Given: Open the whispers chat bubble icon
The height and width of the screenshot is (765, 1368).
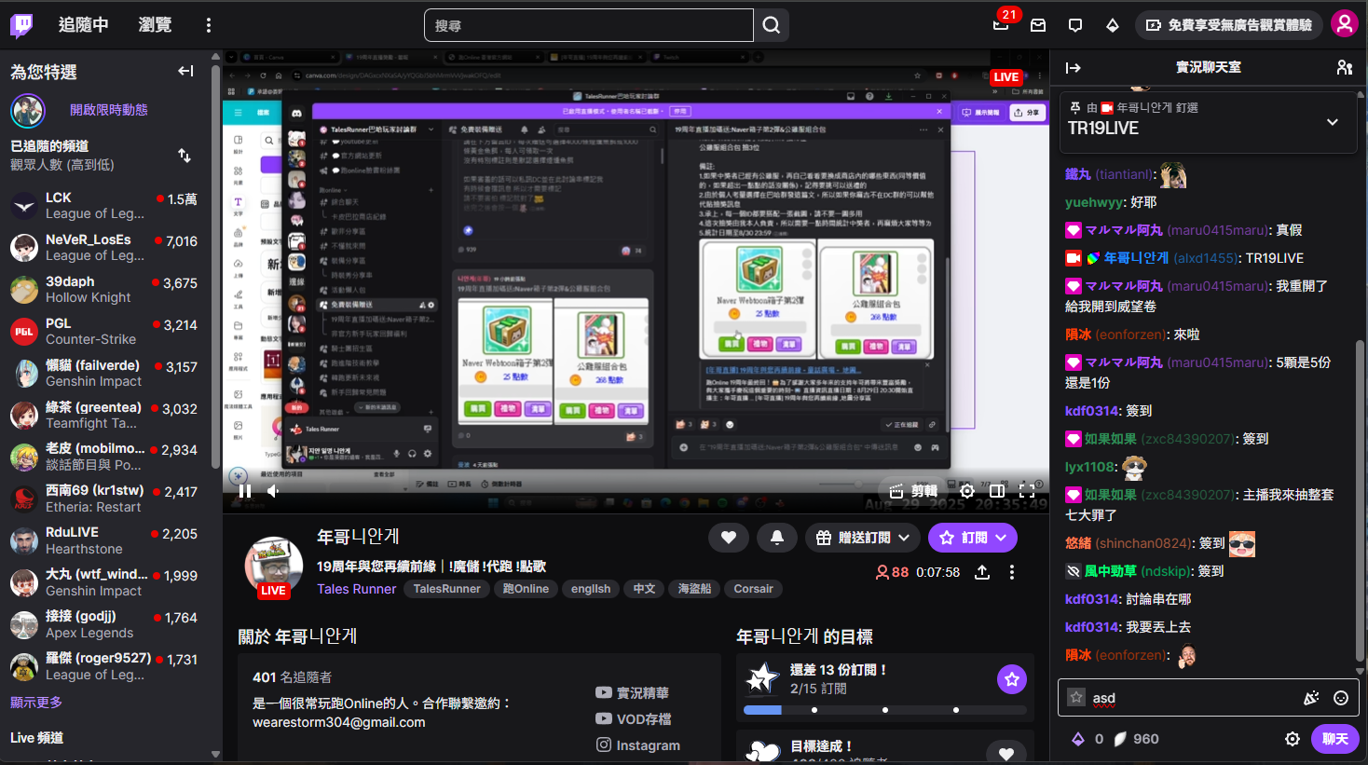Looking at the screenshot, I should [1075, 25].
